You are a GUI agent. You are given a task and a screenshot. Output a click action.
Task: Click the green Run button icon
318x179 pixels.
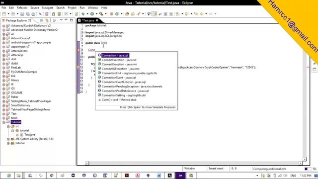click(92, 14)
